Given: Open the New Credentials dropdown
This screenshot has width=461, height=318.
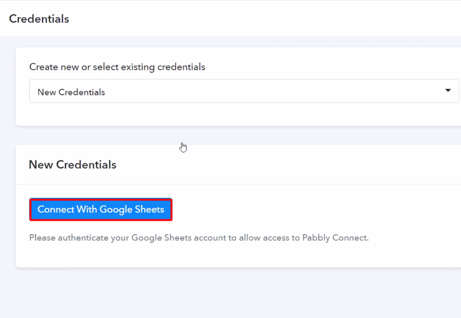Looking at the screenshot, I should 244,91.
